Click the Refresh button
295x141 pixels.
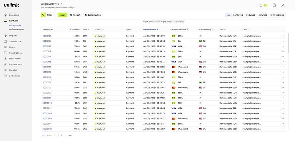tap(75, 15)
